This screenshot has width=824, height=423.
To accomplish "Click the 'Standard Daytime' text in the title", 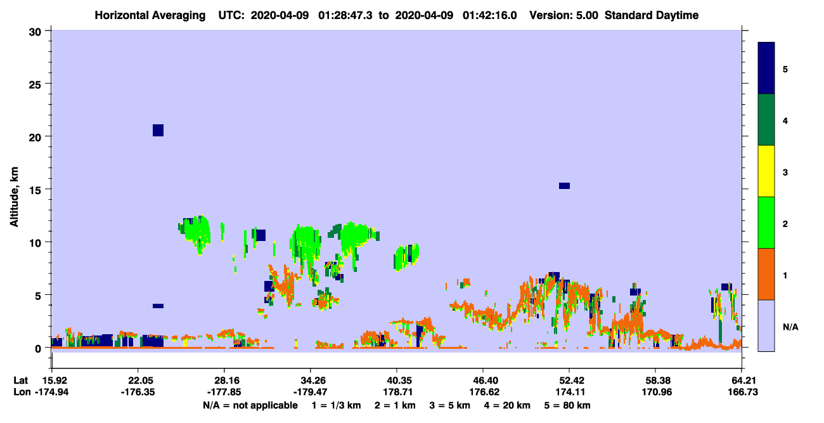I will click(652, 15).
